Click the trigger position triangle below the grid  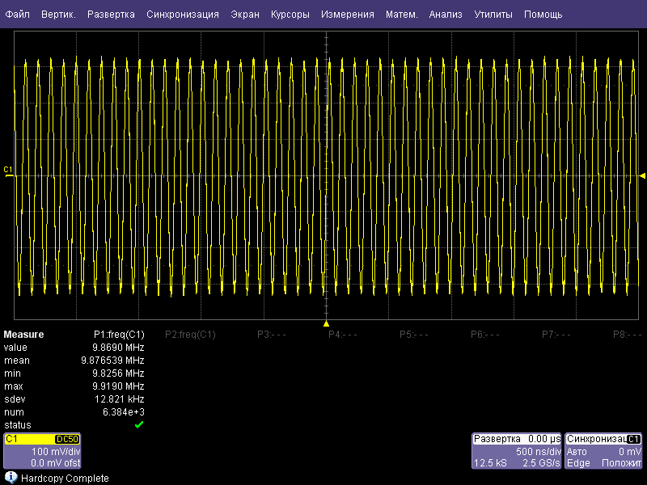click(326, 323)
